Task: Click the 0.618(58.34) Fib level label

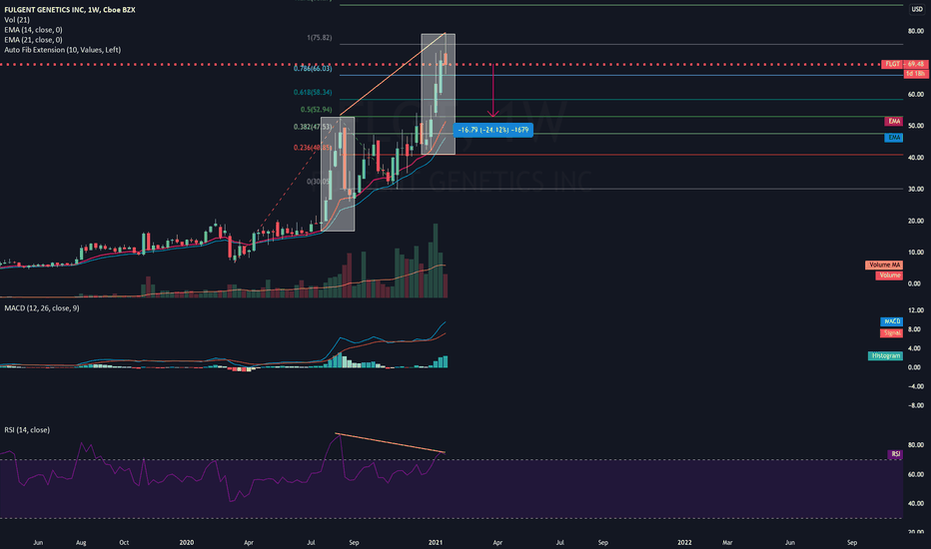Action: click(x=313, y=93)
